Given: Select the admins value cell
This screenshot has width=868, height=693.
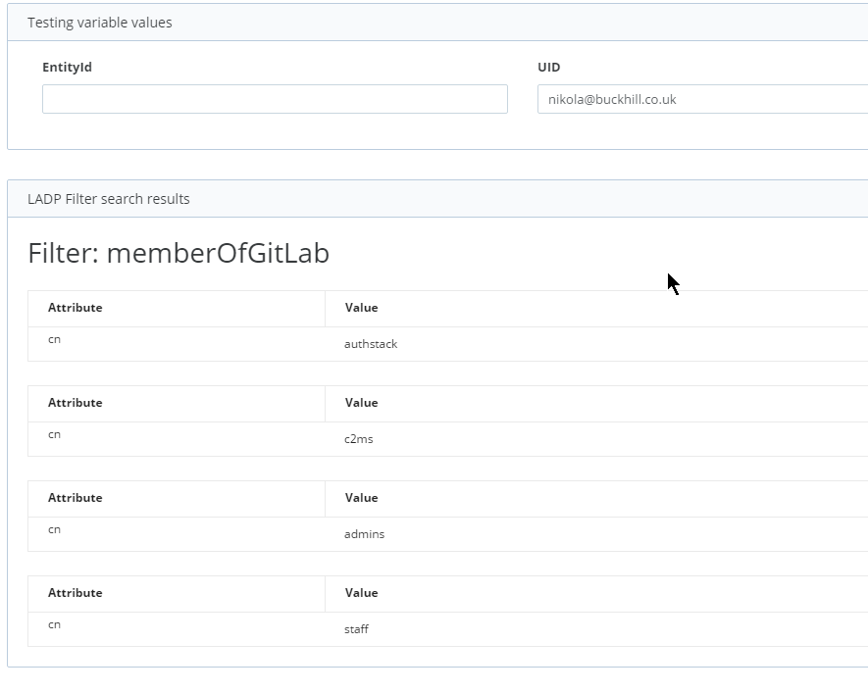Looking at the screenshot, I should pyautogui.click(x=596, y=534).
